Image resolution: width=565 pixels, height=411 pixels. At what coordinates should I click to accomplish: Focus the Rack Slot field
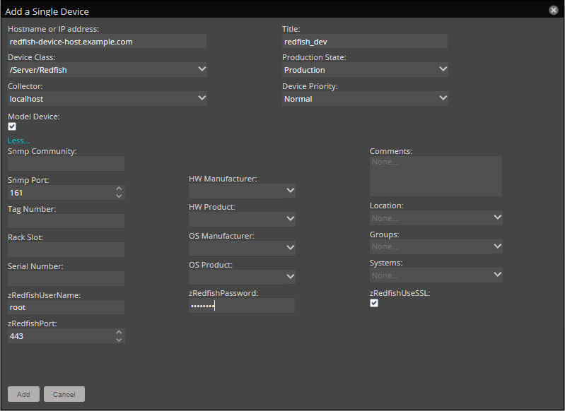66,249
